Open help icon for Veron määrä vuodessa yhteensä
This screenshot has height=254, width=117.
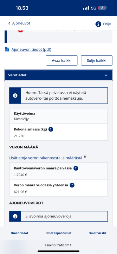click(x=72, y=185)
